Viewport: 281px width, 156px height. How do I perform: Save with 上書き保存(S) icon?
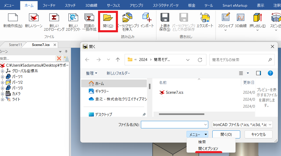coord(165,18)
